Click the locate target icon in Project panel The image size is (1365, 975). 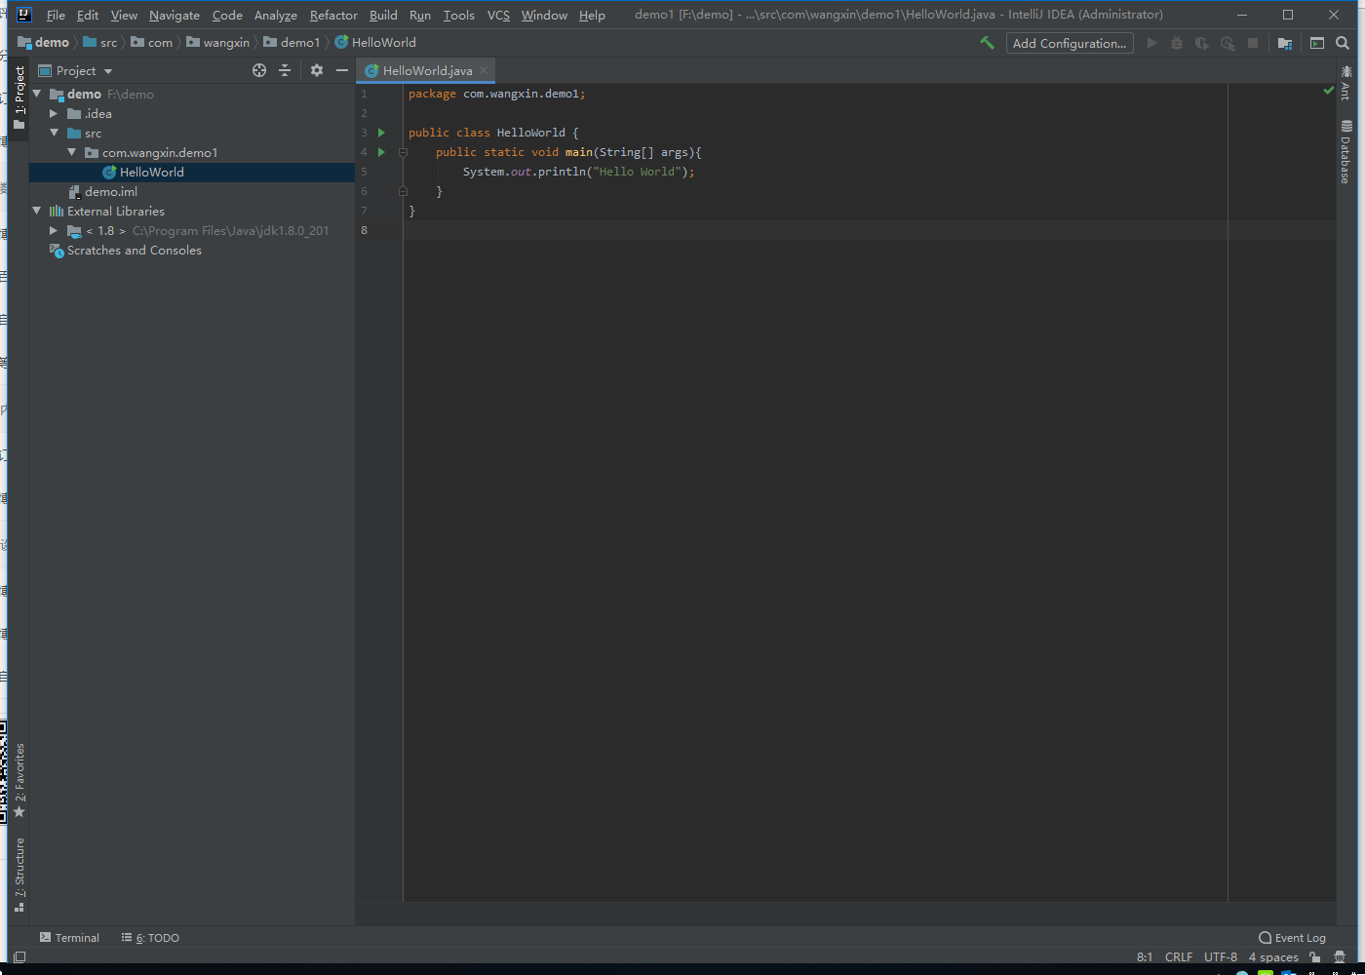[259, 70]
